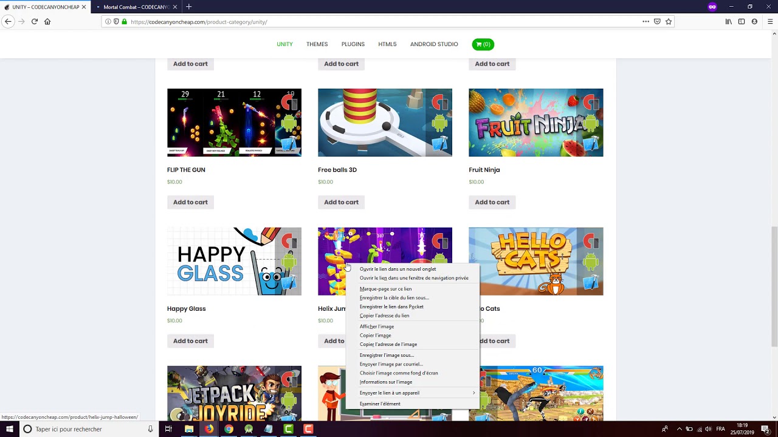Image resolution: width=778 pixels, height=437 pixels.
Task: Open the THEMES category
Action: [317, 44]
